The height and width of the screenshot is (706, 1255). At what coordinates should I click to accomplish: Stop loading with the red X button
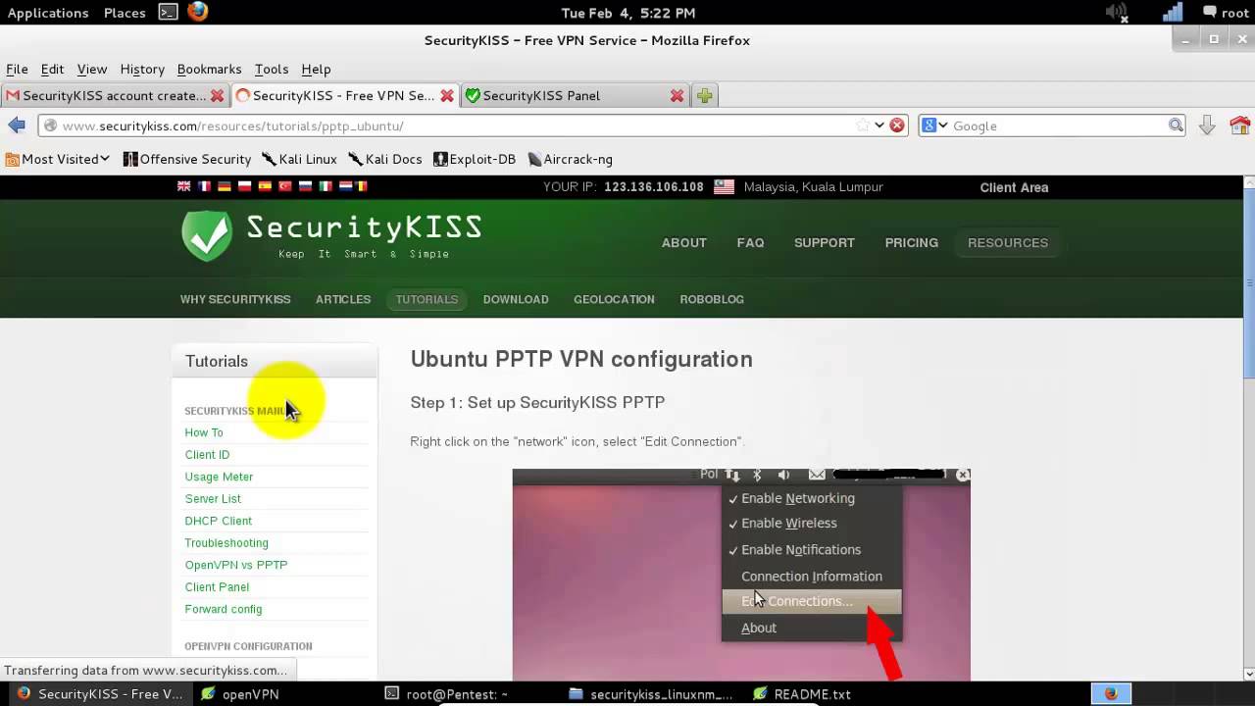pyautogui.click(x=896, y=126)
